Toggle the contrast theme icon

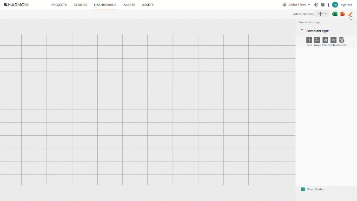click(316, 5)
